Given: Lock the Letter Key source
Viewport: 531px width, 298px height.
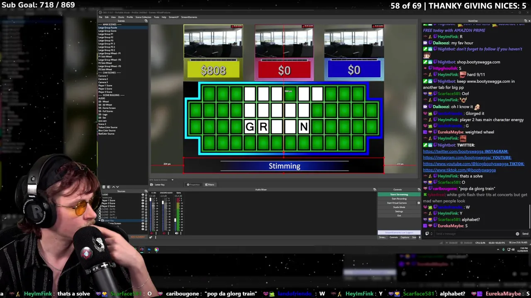Looking at the screenshot, I should 146,221.
